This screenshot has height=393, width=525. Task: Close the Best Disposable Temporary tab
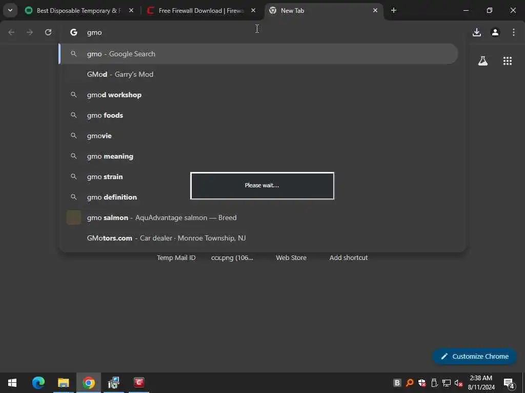click(131, 11)
